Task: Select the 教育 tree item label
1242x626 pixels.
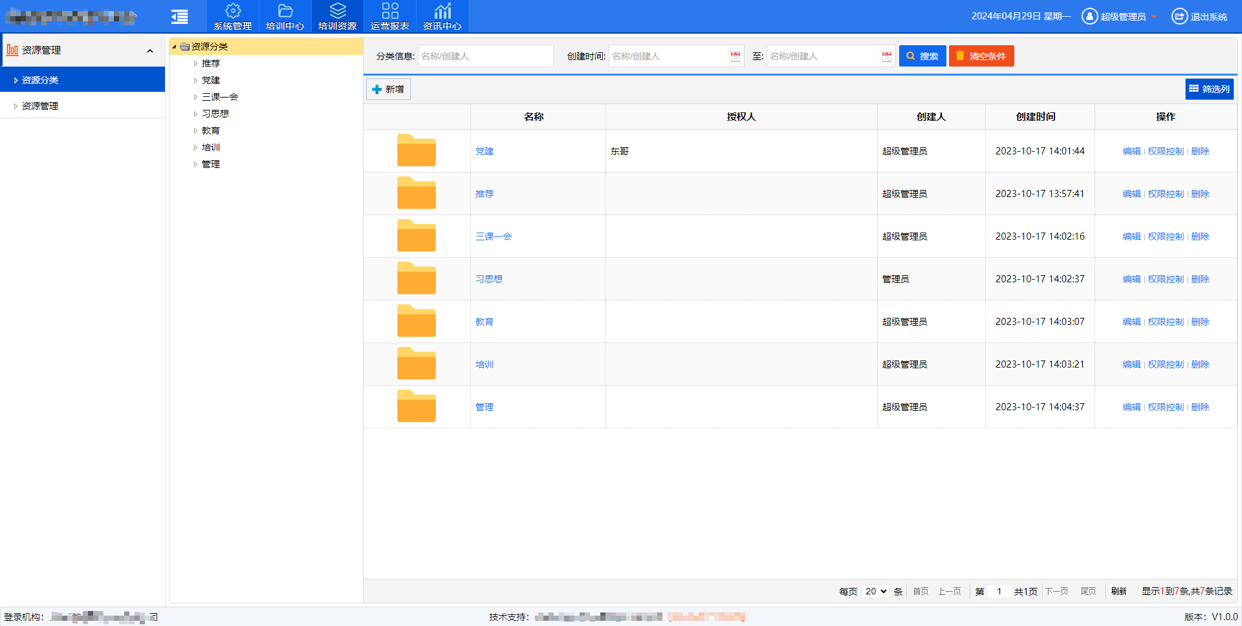Action: click(x=211, y=130)
